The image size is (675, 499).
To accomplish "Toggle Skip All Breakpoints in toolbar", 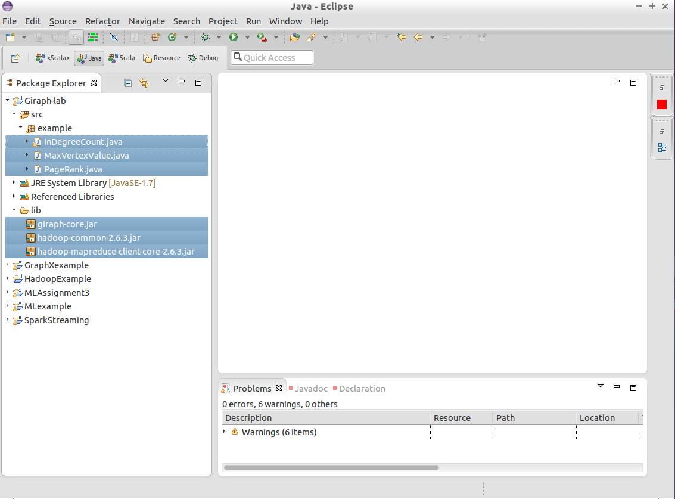I will [114, 37].
